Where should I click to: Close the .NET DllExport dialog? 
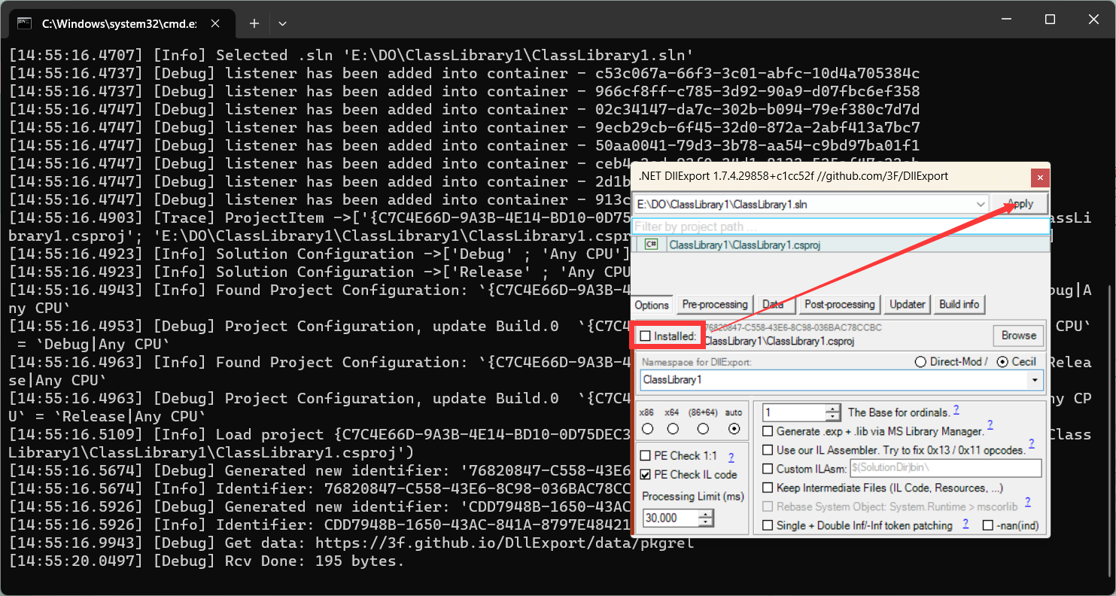[1039, 178]
